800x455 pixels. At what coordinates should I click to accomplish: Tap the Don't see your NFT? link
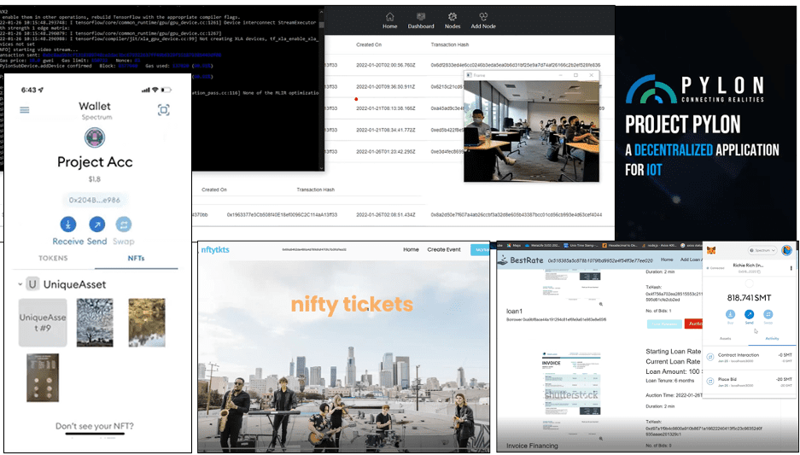95,426
